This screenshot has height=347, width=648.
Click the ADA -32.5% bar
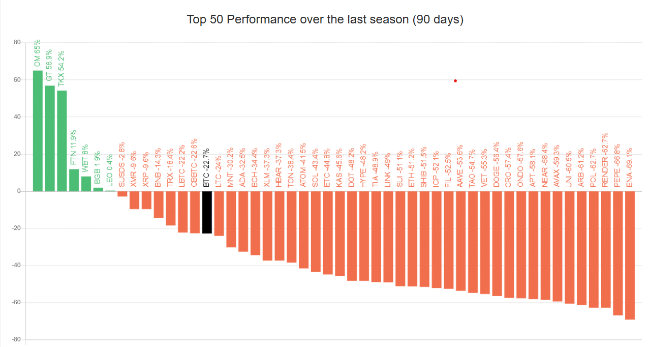coord(243,221)
